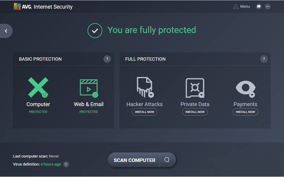Open scan options magnifier icon
Screen dimensions: 284x177
point(167,160)
